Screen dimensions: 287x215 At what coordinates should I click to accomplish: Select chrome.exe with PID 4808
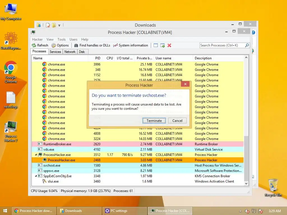click(x=138, y=134)
